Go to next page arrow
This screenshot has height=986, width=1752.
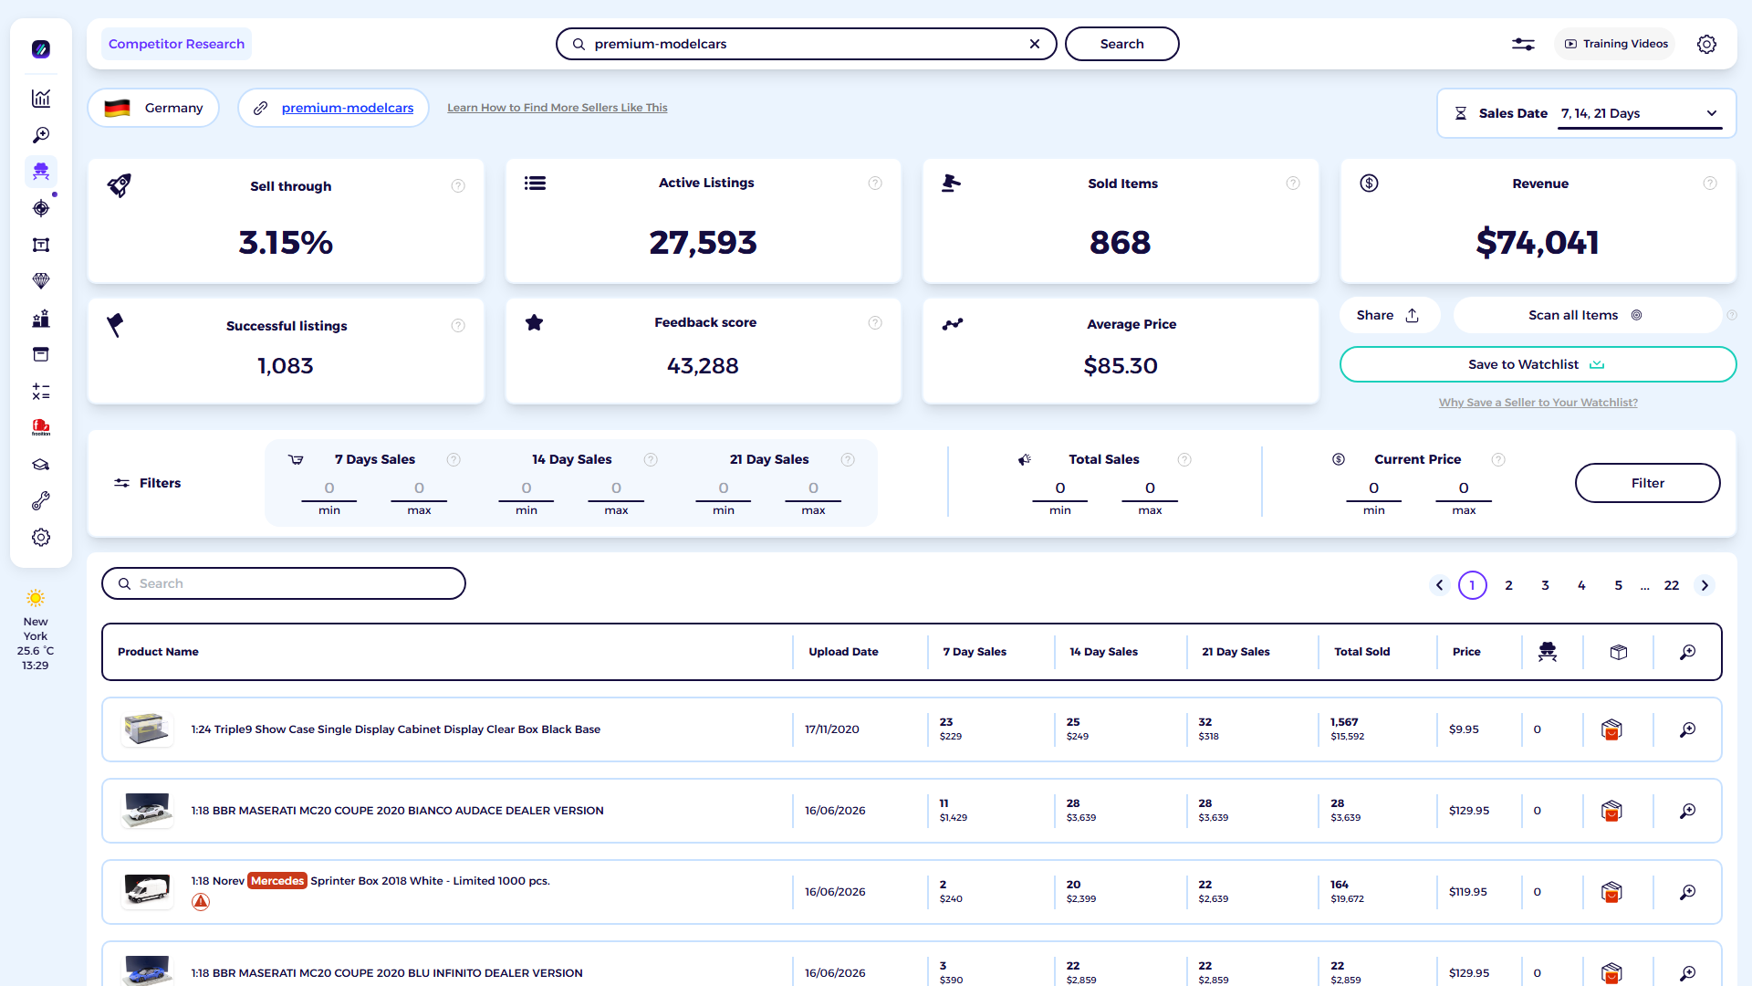(x=1705, y=585)
